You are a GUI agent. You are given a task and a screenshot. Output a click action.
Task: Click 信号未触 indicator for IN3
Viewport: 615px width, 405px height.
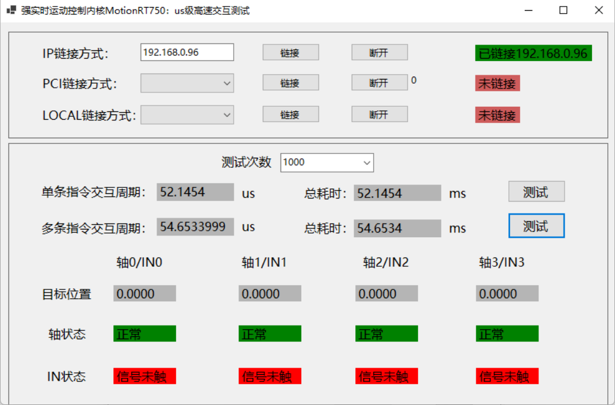(x=507, y=376)
